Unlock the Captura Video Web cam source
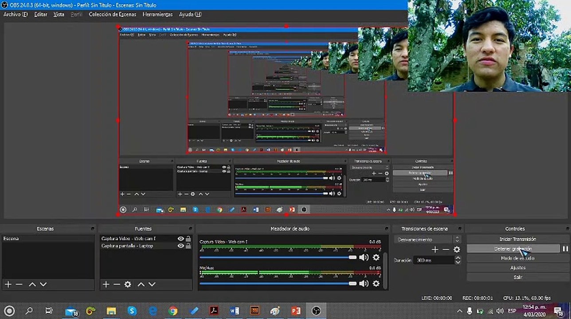571x319 pixels. [188, 239]
